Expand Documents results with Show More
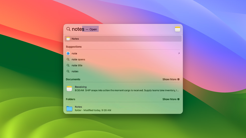 tap(171, 79)
